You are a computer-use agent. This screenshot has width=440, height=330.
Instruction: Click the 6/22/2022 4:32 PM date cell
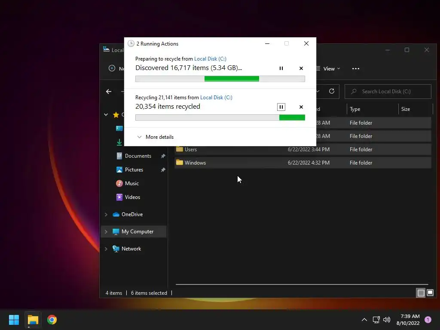point(309,163)
